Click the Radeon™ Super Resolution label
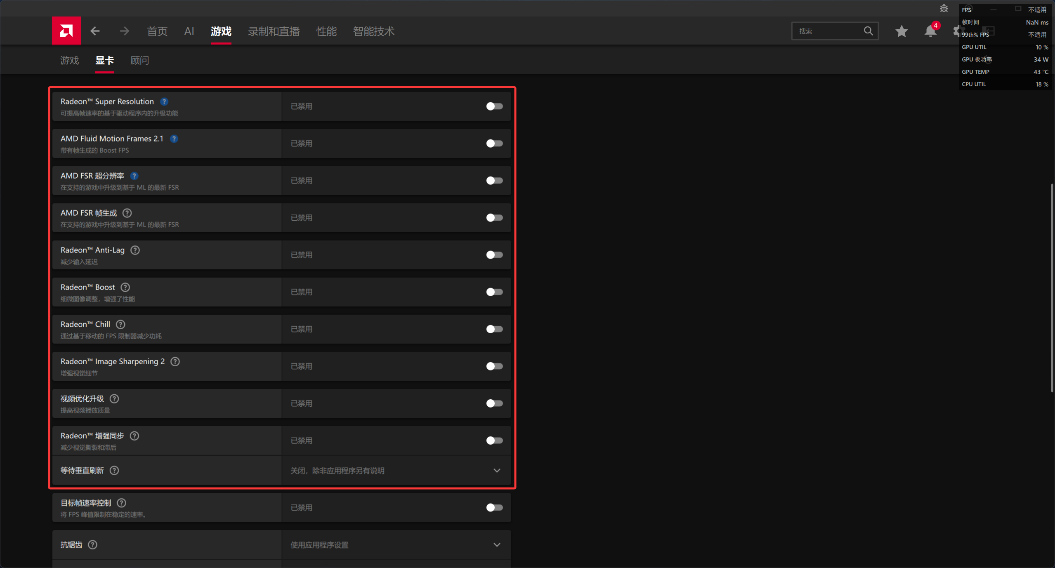The height and width of the screenshot is (568, 1055). pyautogui.click(x=107, y=101)
